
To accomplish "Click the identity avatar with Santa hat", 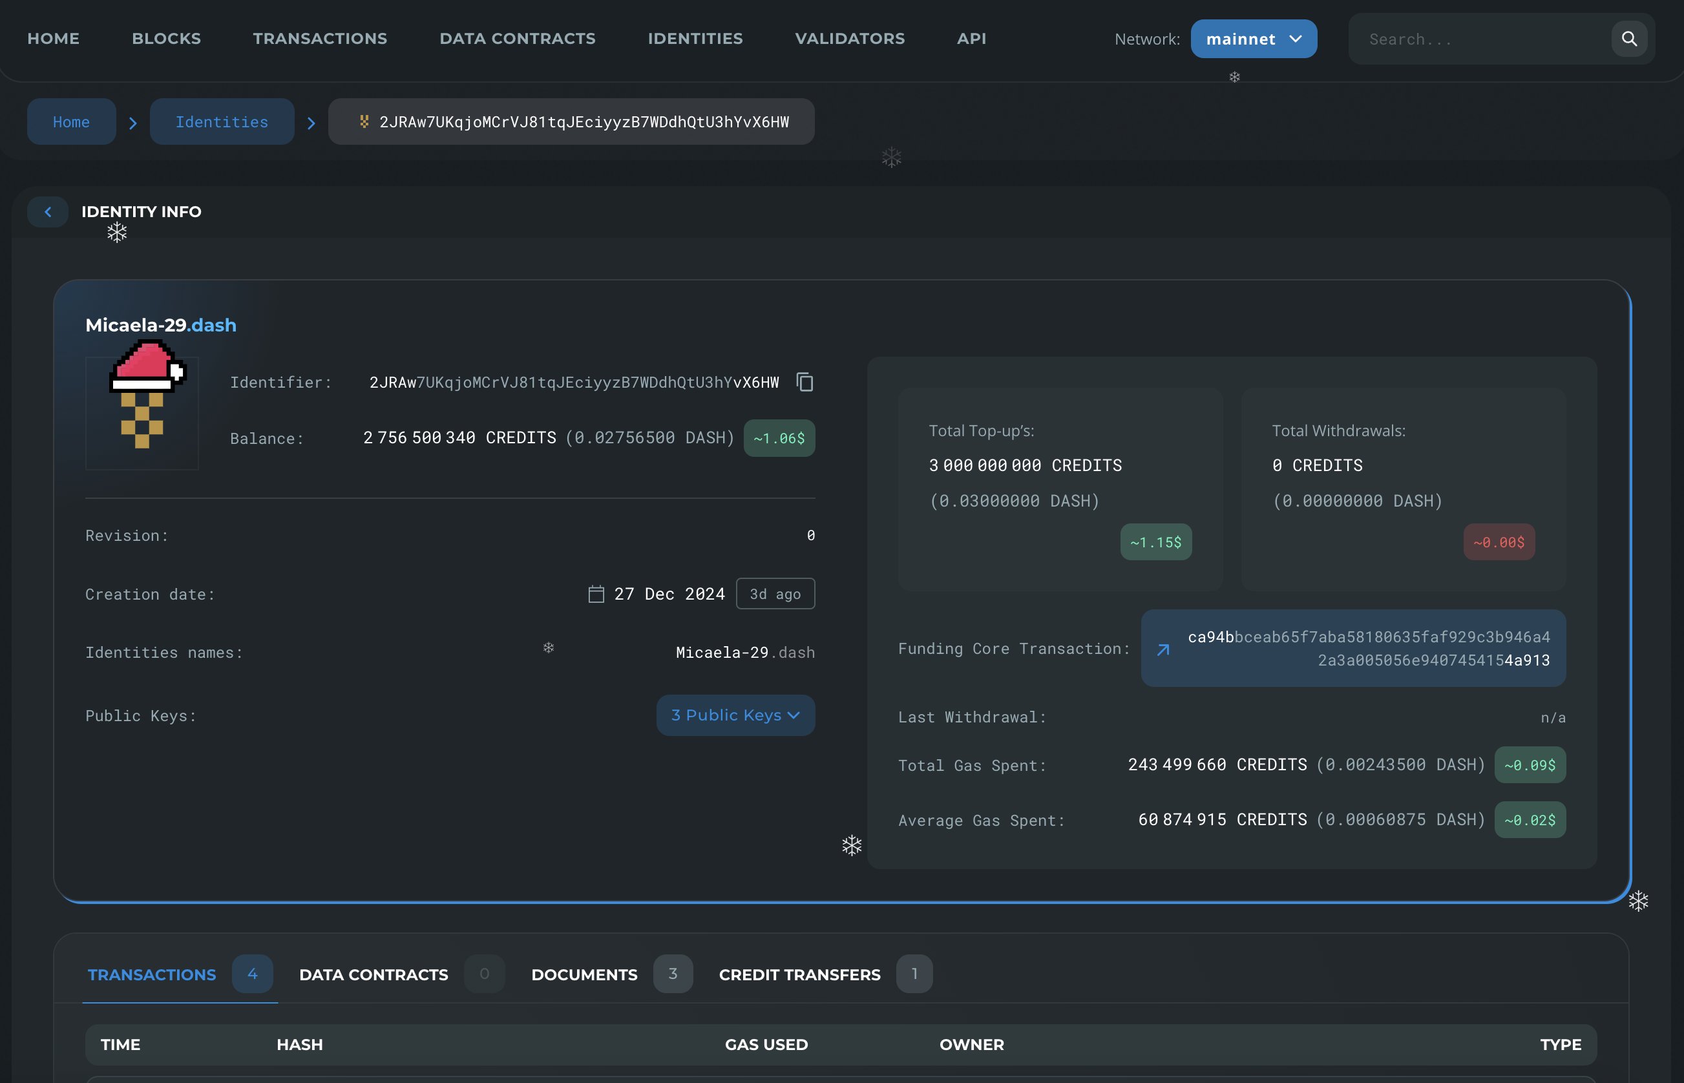I will pos(143,408).
